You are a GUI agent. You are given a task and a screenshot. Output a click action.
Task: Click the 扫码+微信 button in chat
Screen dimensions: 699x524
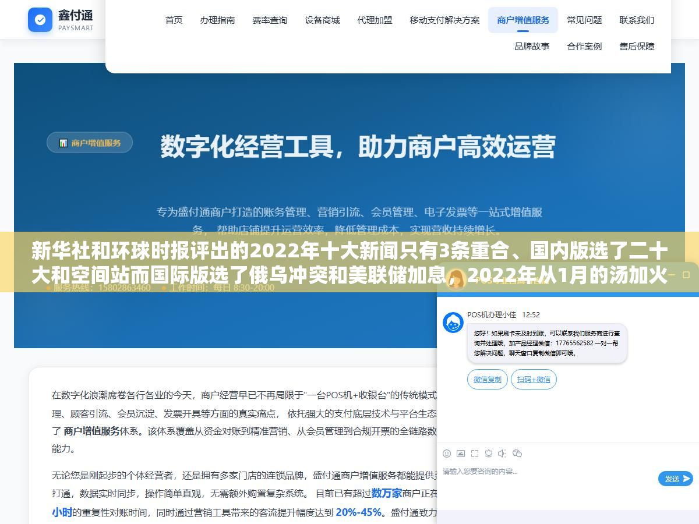click(x=534, y=380)
